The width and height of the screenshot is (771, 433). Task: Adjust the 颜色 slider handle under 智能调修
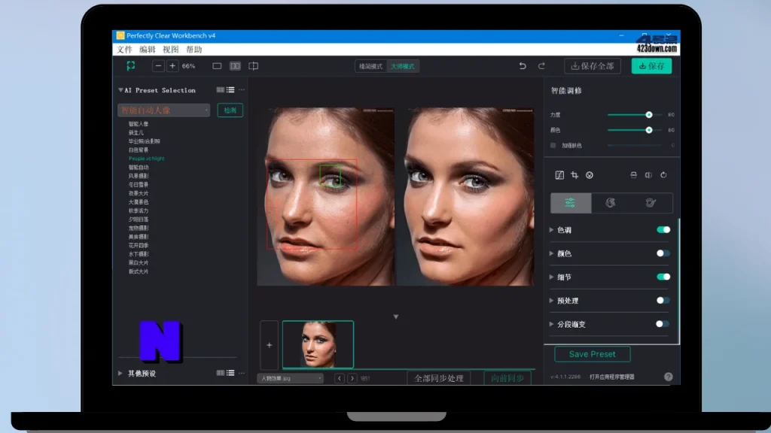pos(649,130)
